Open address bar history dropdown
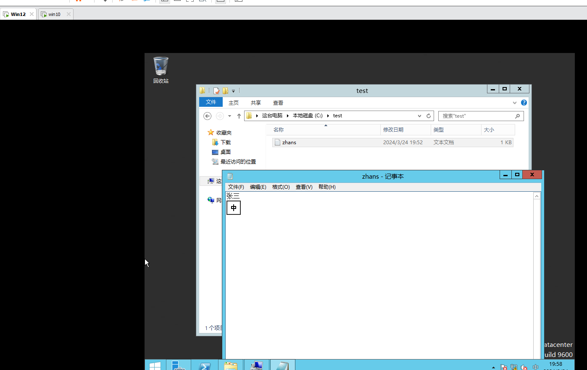The width and height of the screenshot is (587, 370). click(x=419, y=116)
